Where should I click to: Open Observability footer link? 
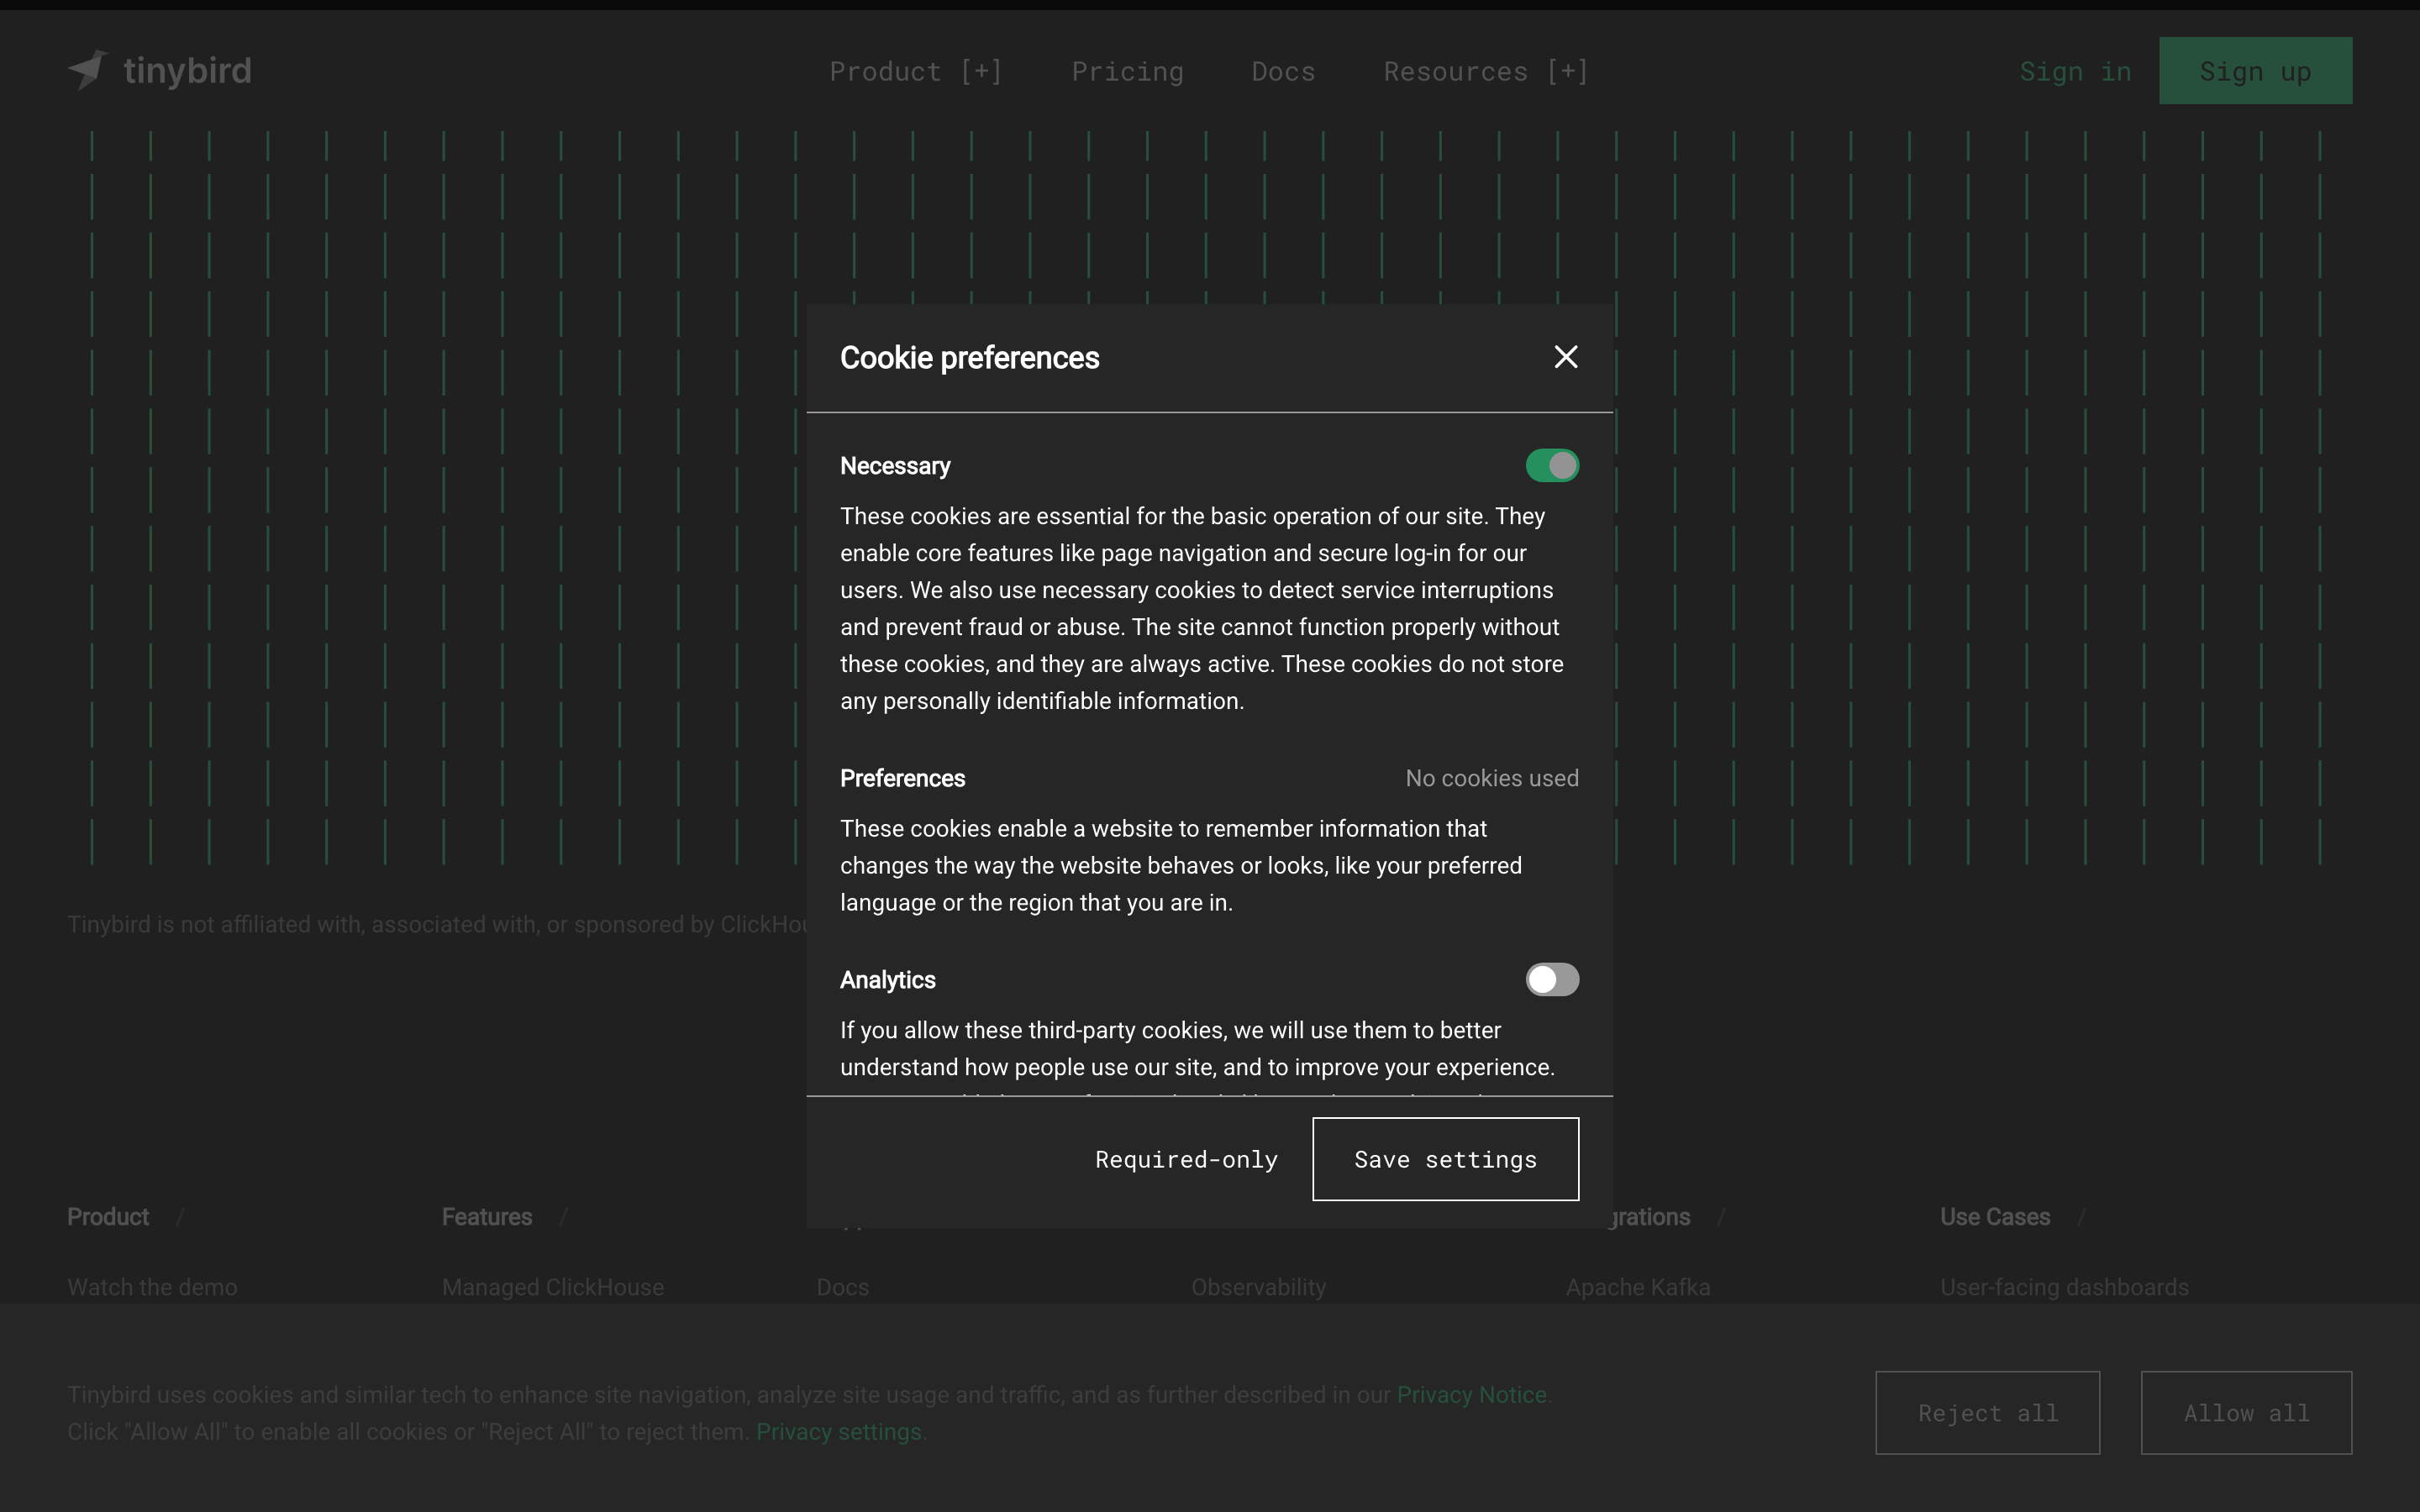tap(1258, 1287)
